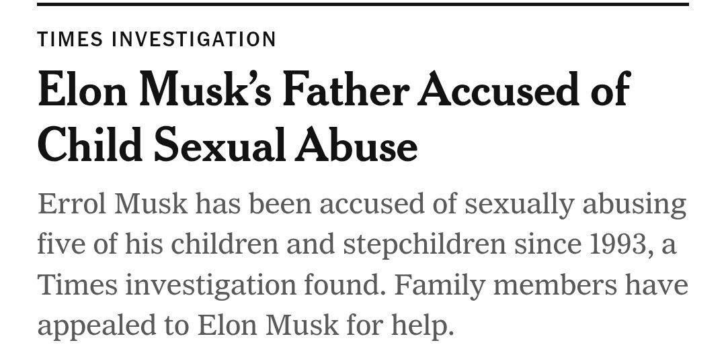This screenshot has width=726, height=357.
Task: Click the word "INVESTIGATION" in the kicker
Action: 194,40
